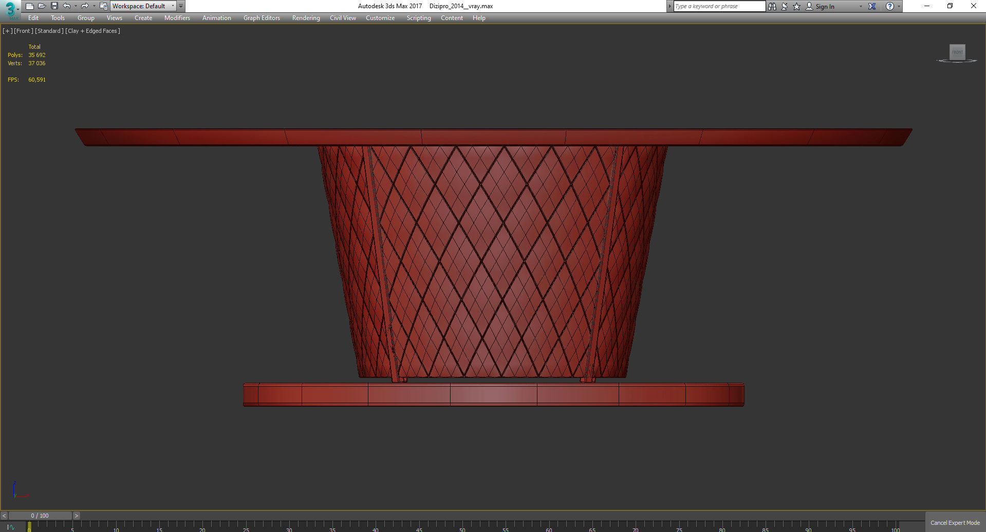Expand the Redo history dropdown arrow

tap(94, 6)
